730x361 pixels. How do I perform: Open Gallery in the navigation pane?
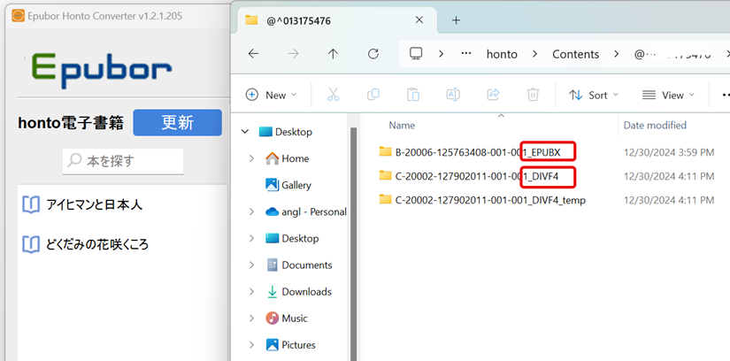[x=288, y=185]
